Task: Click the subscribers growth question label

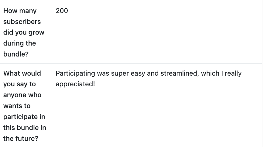Action: tap(24, 32)
